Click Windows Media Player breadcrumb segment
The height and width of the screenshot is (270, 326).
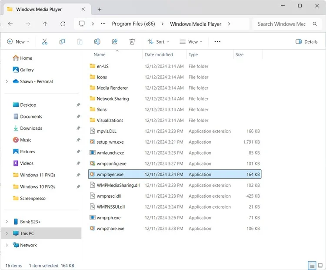click(196, 24)
